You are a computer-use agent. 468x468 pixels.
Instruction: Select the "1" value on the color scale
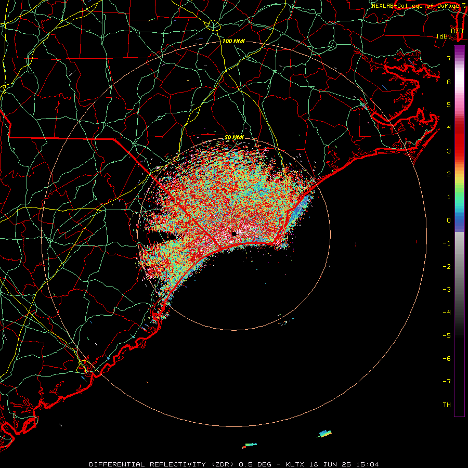pyautogui.click(x=449, y=197)
